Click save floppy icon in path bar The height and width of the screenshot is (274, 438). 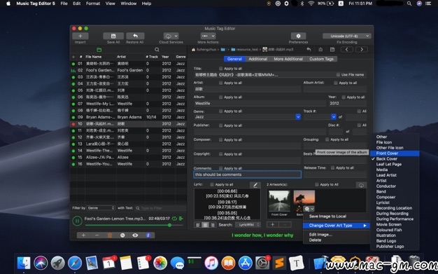pos(332,50)
